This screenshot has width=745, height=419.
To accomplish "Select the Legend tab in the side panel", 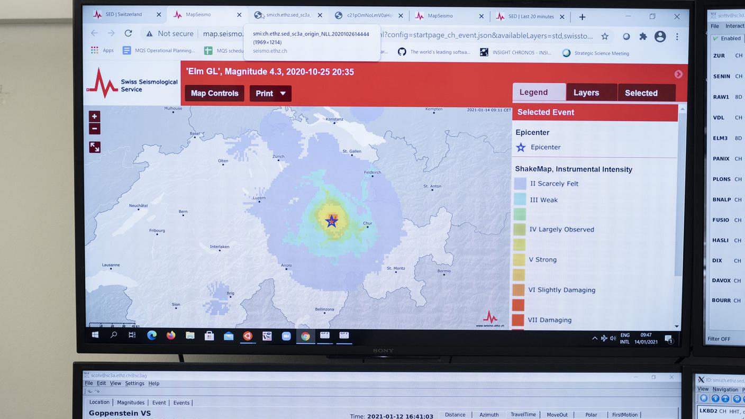I will (x=539, y=92).
